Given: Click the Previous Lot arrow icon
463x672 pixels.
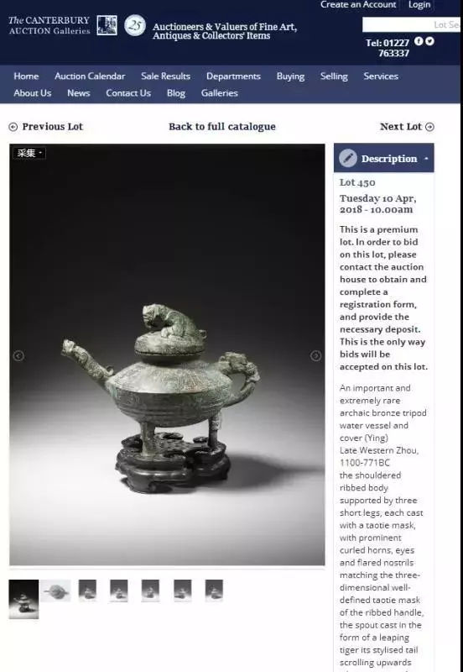Looking at the screenshot, I should click(x=13, y=127).
